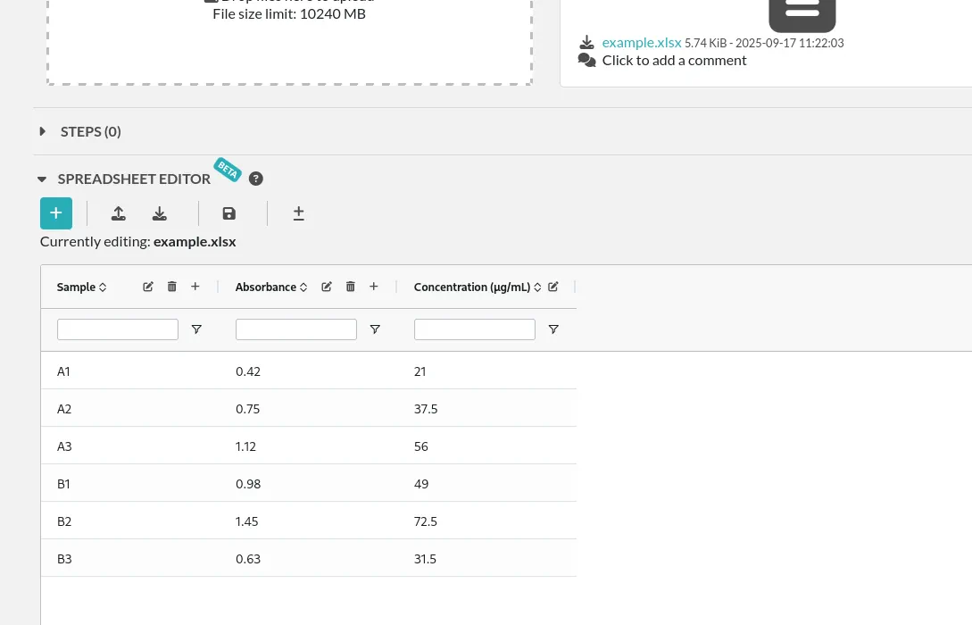Image resolution: width=972 pixels, height=625 pixels.
Task: Save the spreadsheet using the save icon
Action: coord(228,213)
